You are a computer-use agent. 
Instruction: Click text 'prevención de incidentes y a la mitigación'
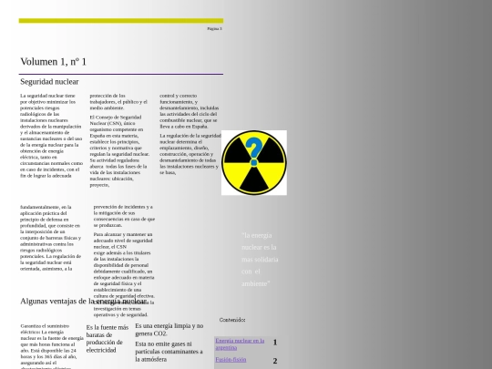coord(124,216)
